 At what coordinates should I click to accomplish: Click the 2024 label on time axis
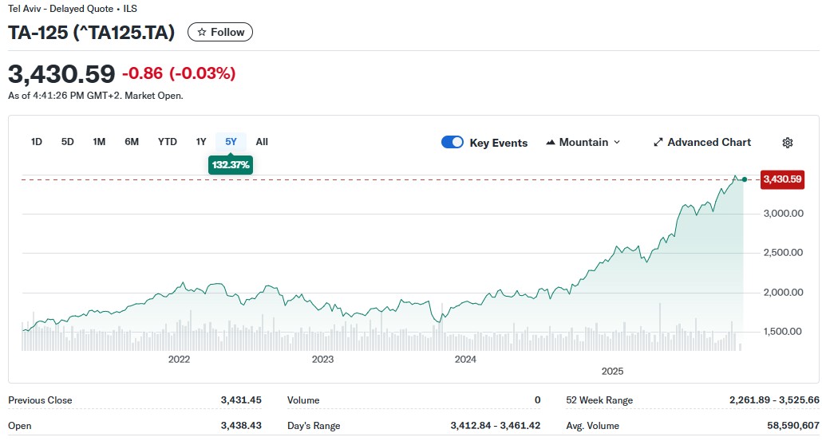pos(465,360)
